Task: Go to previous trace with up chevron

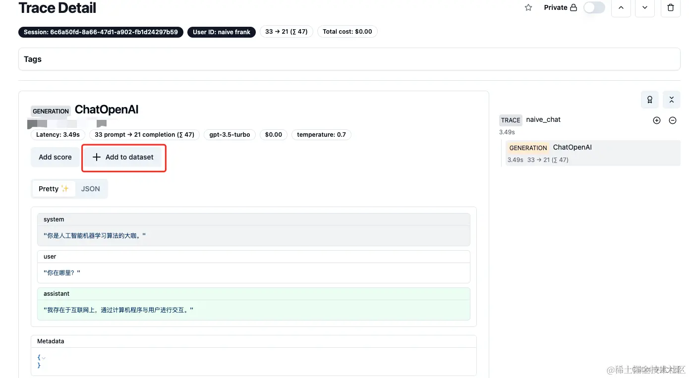Action: pos(621,7)
